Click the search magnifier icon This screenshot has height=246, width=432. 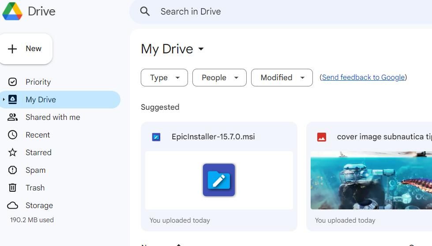click(x=145, y=11)
